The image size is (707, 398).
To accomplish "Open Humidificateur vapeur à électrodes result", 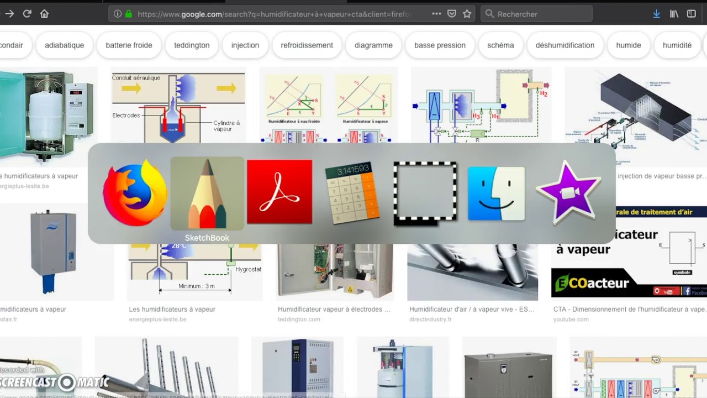I will [x=334, y=309].
